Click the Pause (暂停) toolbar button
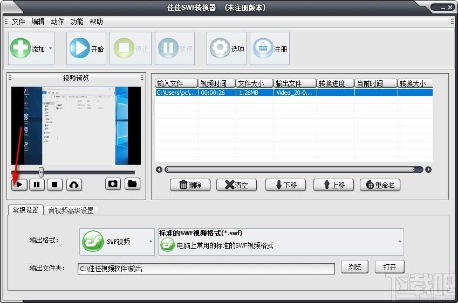 click(175, 48)
